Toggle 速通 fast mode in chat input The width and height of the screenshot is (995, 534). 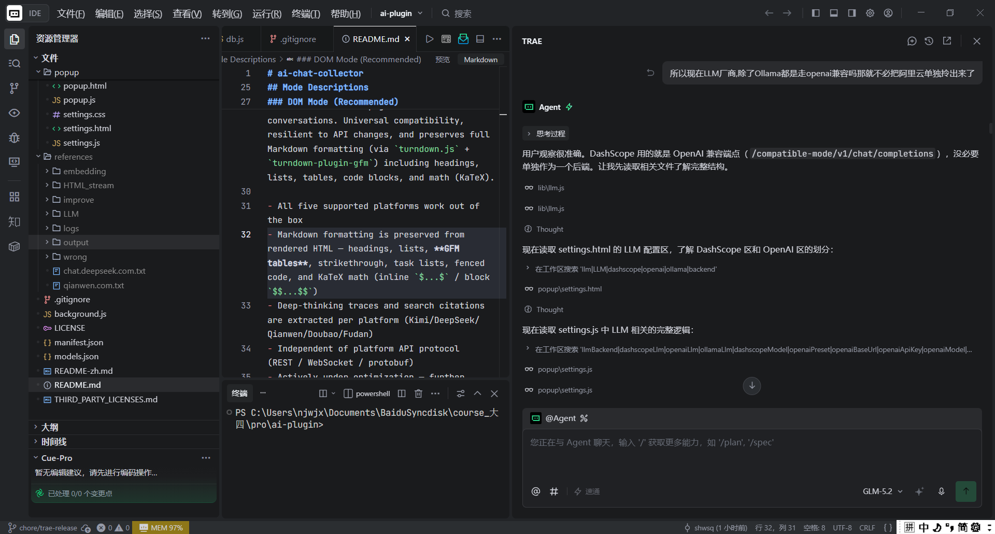pyautogui.click(x=587, y=491)
